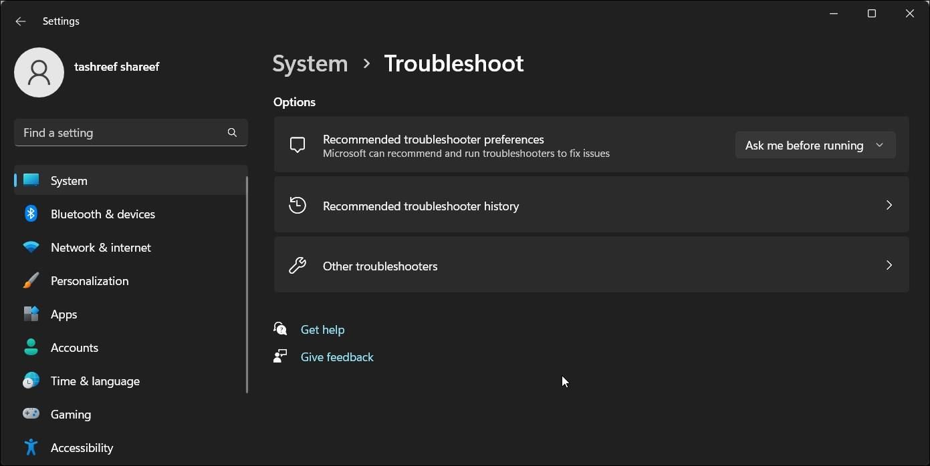The width and height of the screenshot is (930, 466).
Task: Open Personalization via the brush icon
Action: 31,280
